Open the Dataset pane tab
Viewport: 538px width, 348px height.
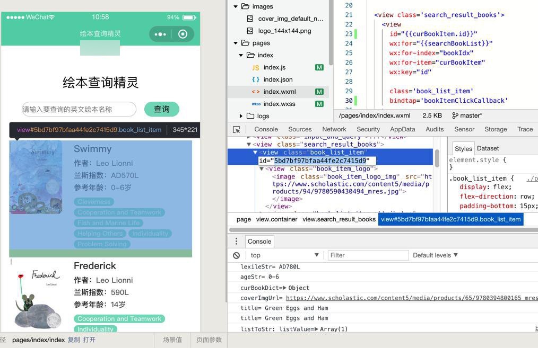tap(488, 148)
